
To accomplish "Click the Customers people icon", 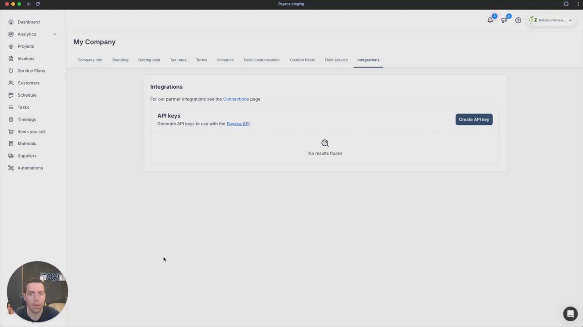I will pos(11,83).
